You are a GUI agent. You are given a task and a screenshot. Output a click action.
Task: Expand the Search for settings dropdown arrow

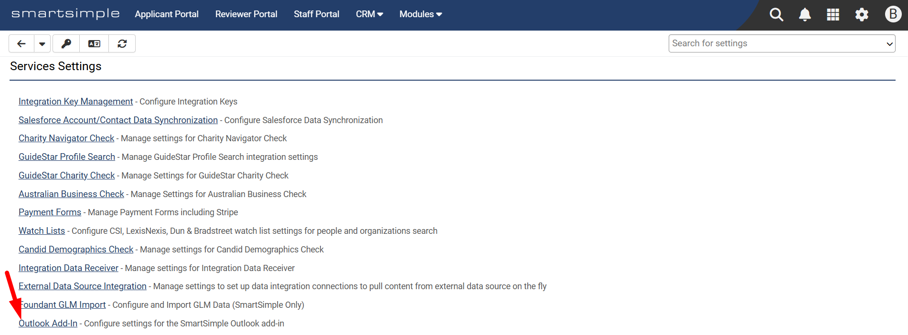pyautogui.click(x=889, y=44)
